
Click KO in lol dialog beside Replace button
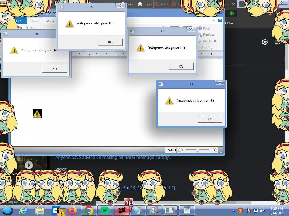[181, 66]
